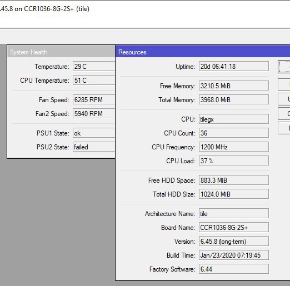Click window title text CCR1036-8G-2S+ (tile)
Viewport: 290px width, 286px height.
[x=57, y=9]
